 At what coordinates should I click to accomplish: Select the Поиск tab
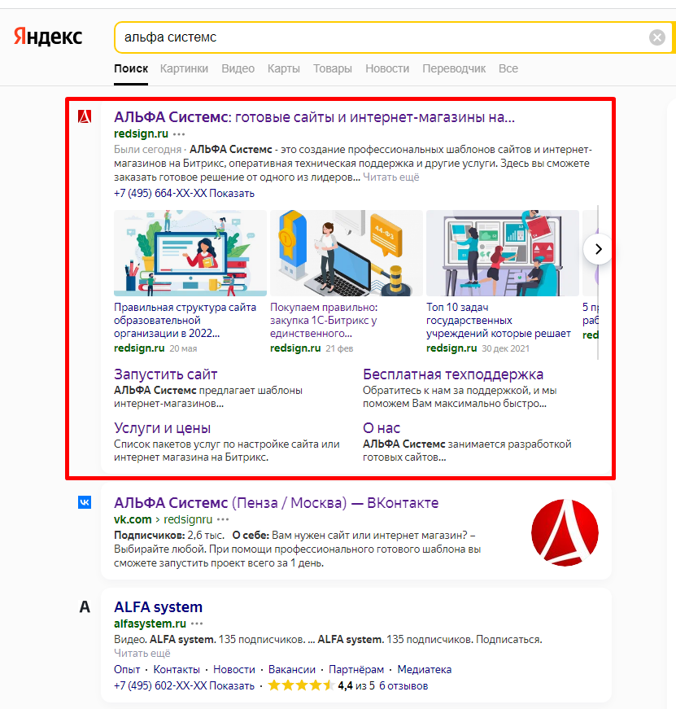point(131,68)
